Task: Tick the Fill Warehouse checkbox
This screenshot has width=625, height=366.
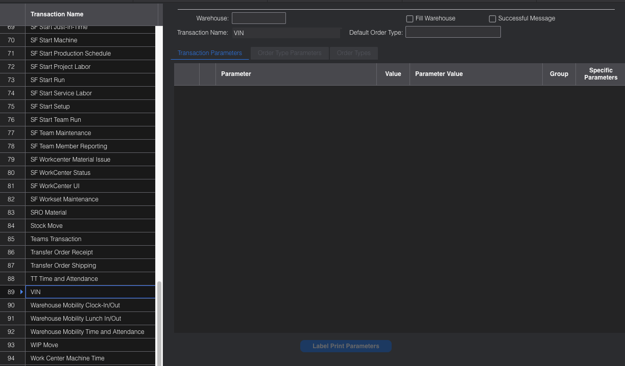Action: click(x=410, y=19)
